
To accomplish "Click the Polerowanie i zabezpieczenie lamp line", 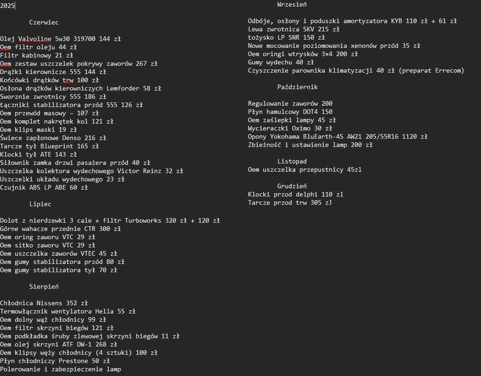I will (x=60, y=369).
